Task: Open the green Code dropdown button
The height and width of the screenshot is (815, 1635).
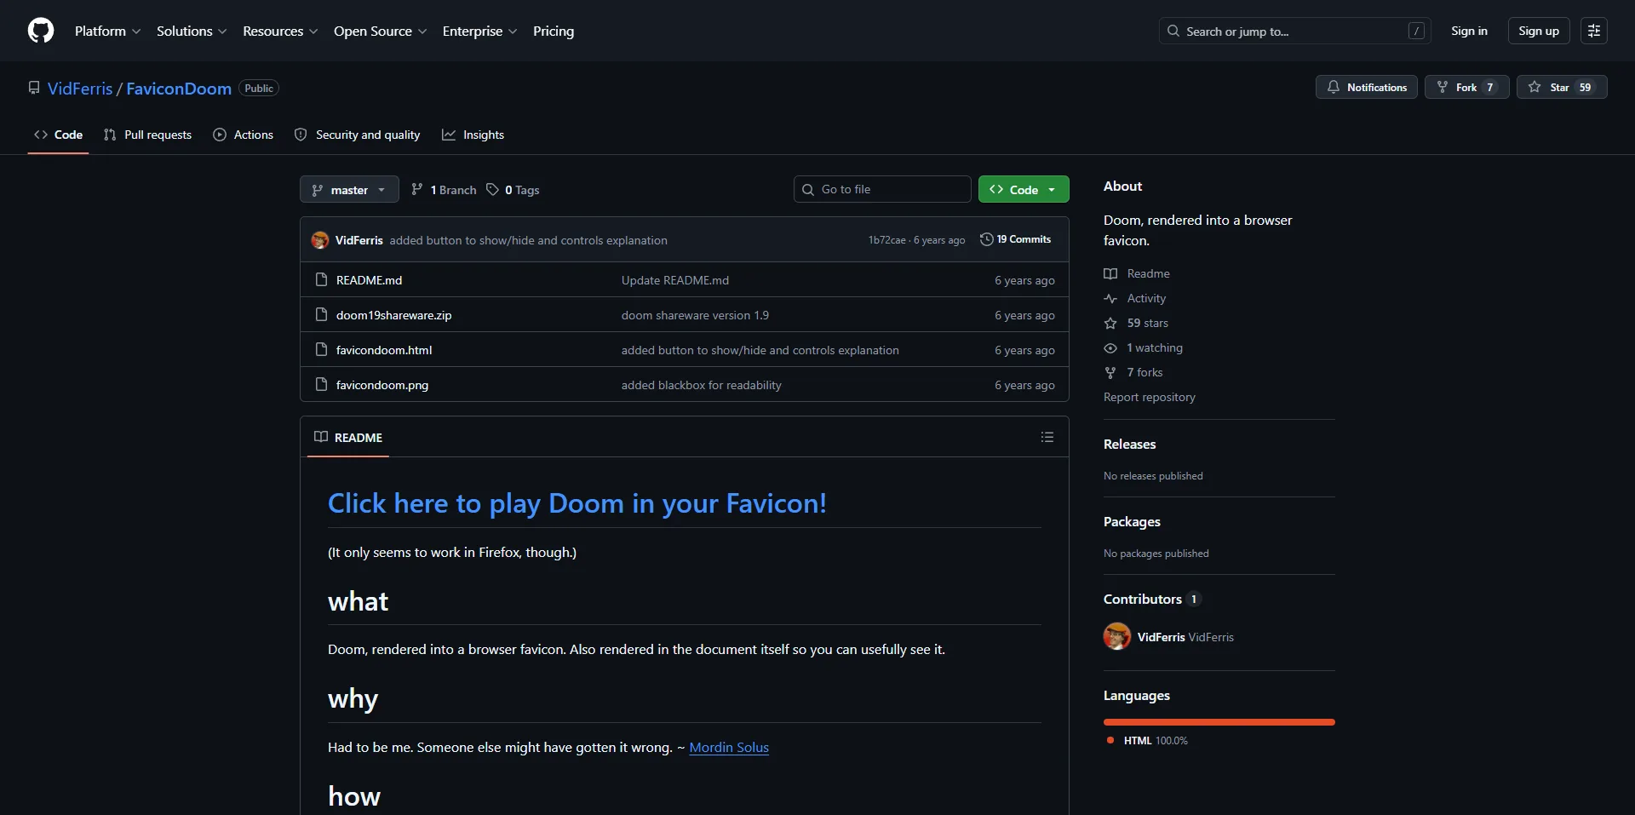Action: (1024, 189)
